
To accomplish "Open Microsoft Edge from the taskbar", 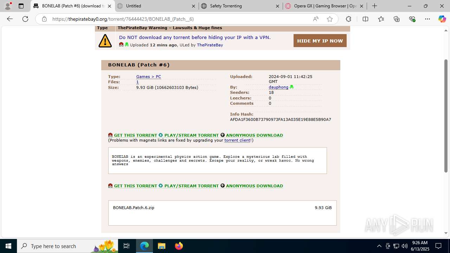I will [x=144, y=246].
